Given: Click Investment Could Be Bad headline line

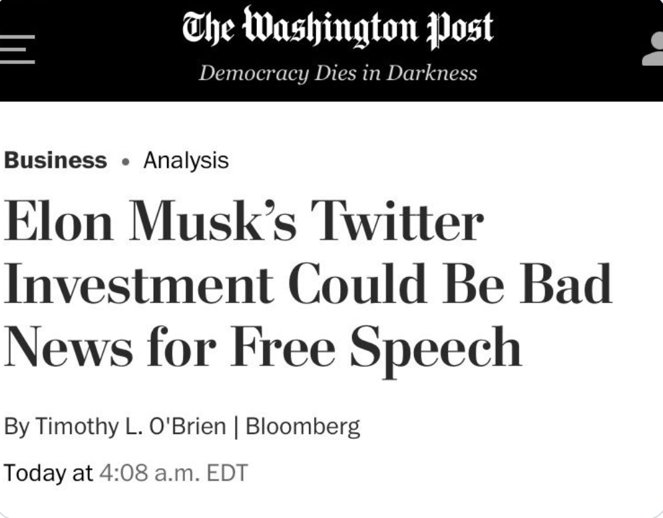Looking at the screenshot, I should click(x=308, y=284).
